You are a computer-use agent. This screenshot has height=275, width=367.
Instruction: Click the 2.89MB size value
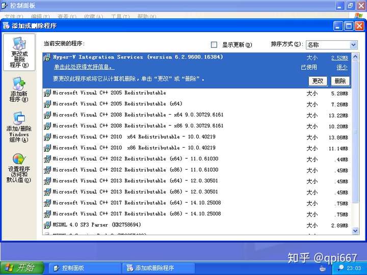(339, 226)
